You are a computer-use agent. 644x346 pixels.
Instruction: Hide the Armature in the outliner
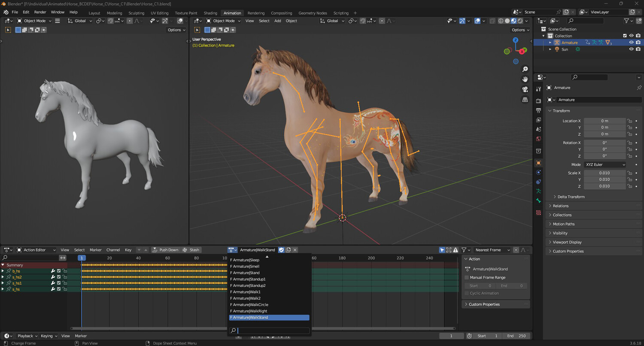(631, 42)
